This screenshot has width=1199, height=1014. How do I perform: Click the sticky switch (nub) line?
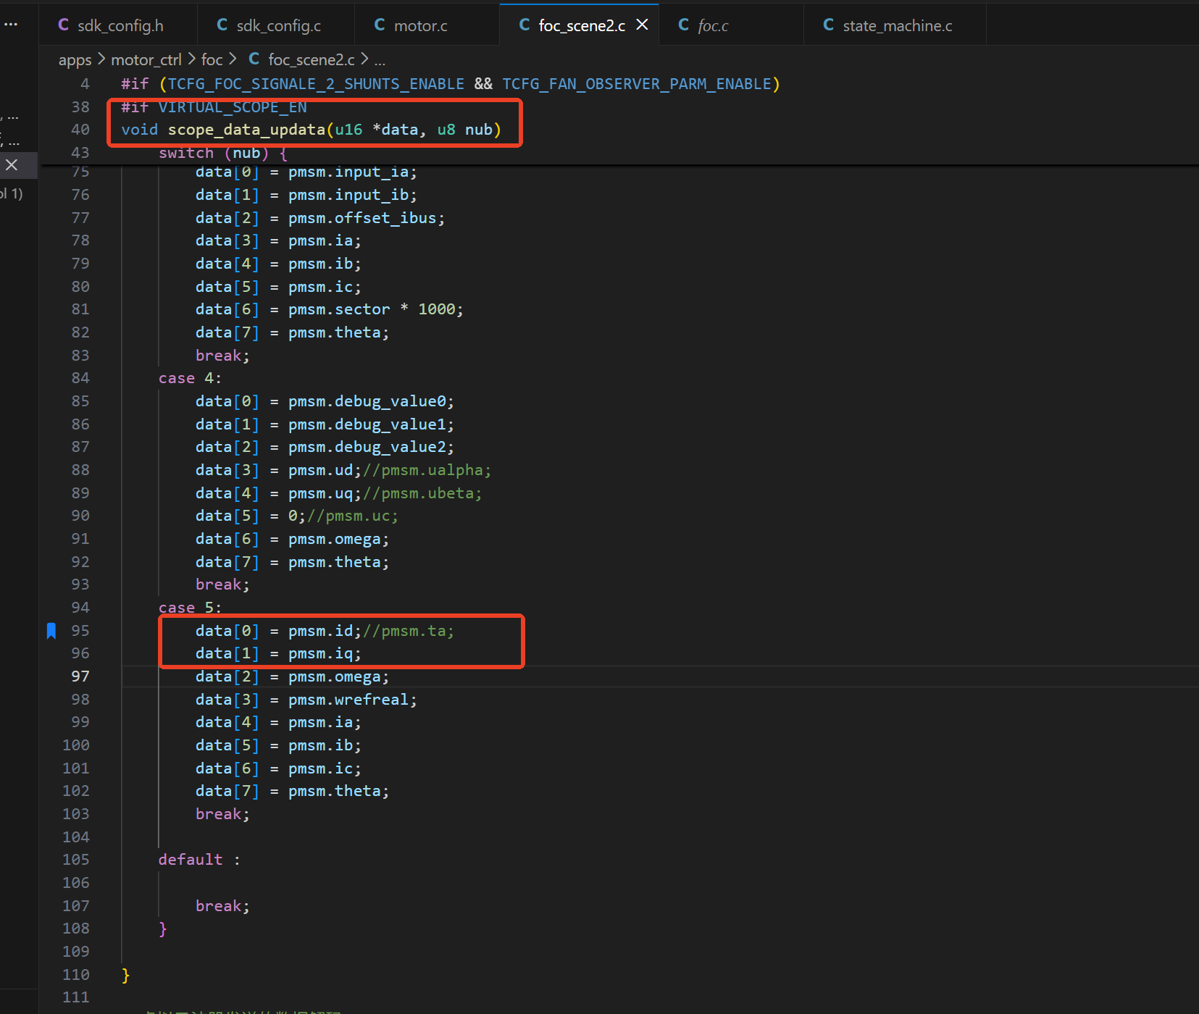(223, 153)
